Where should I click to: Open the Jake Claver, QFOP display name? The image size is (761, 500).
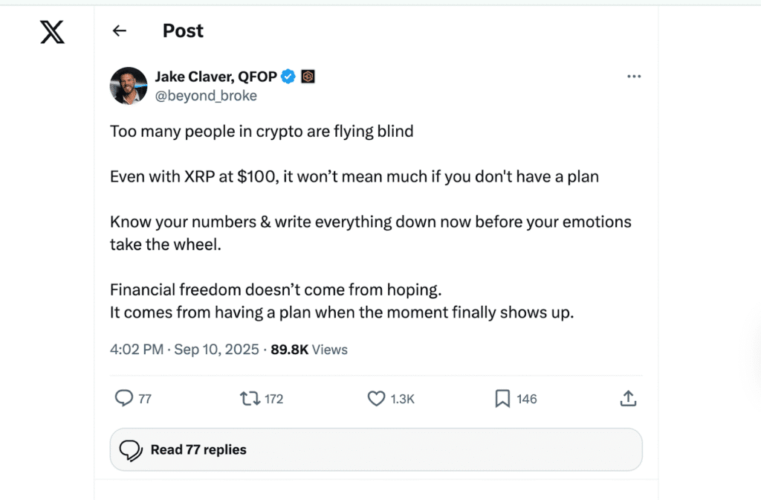coord(216,76)
